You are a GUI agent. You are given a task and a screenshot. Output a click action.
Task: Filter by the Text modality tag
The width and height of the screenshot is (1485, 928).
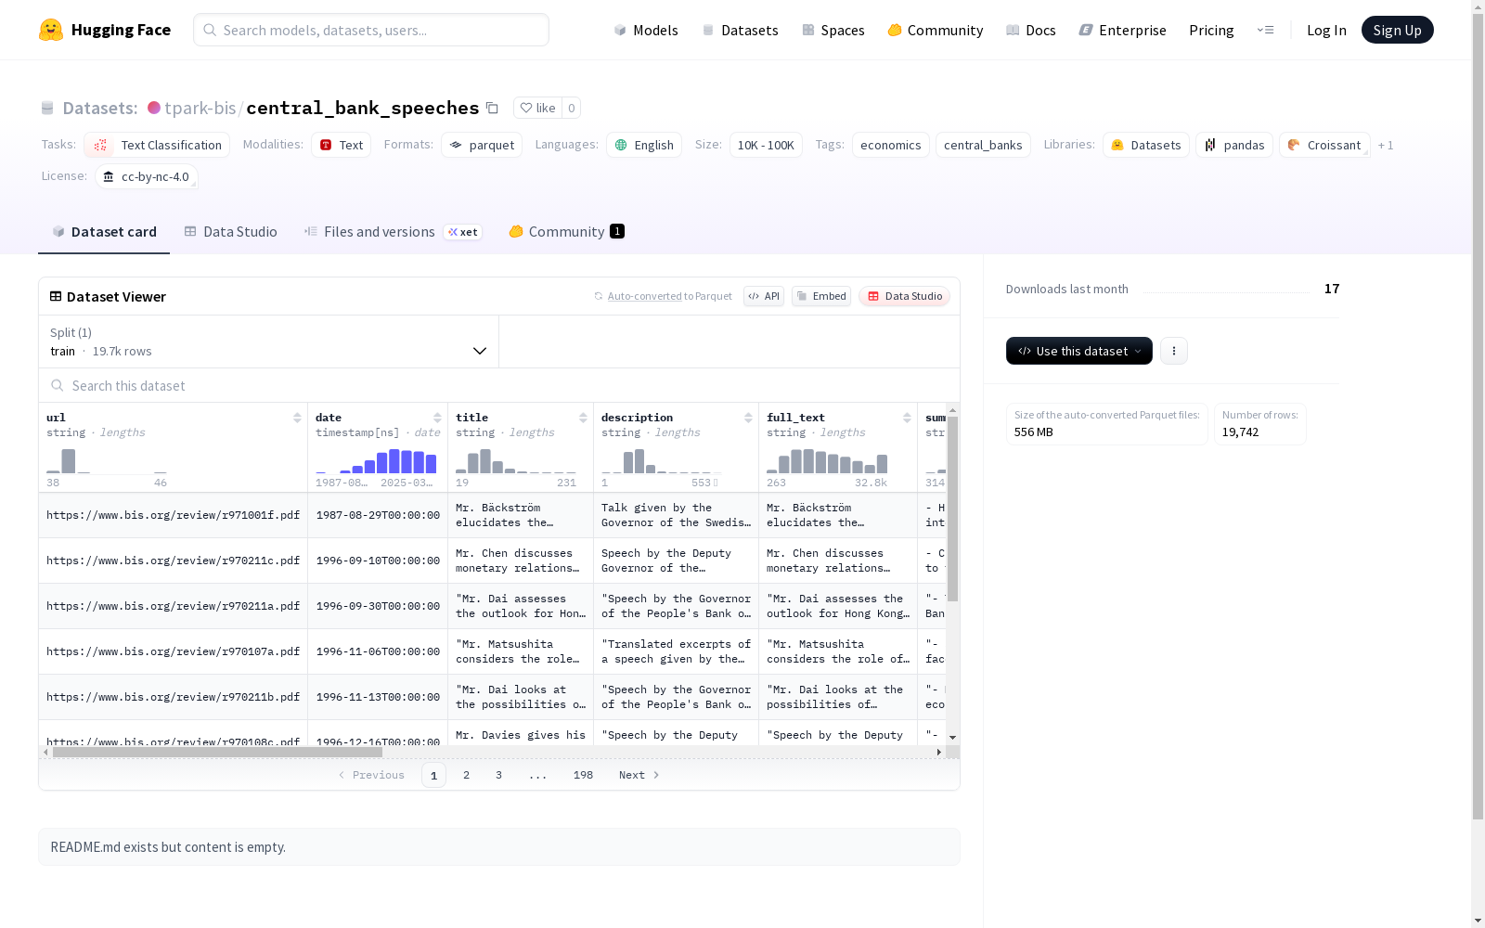point(341,145)
